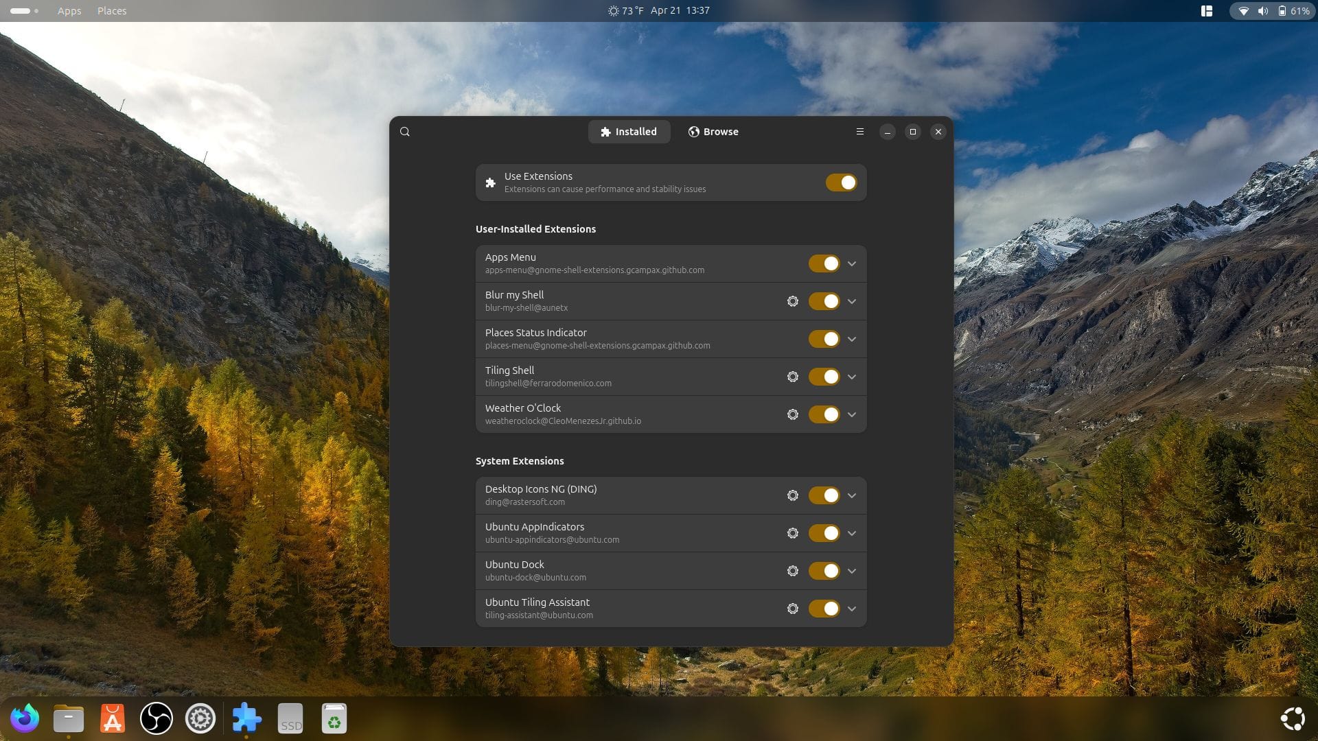
Task: Open the hamburger menu in Extensions window
Action: (859, 131)
